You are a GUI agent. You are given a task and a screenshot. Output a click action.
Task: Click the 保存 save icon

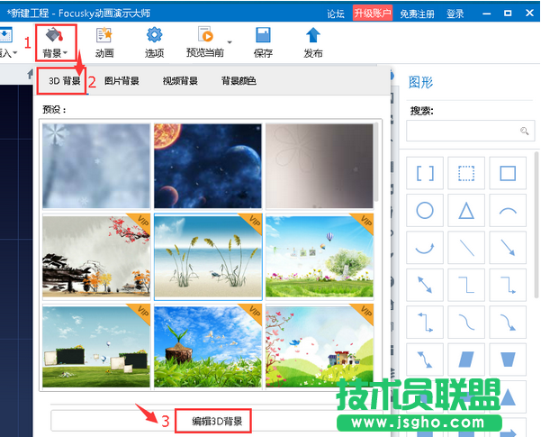263,43
